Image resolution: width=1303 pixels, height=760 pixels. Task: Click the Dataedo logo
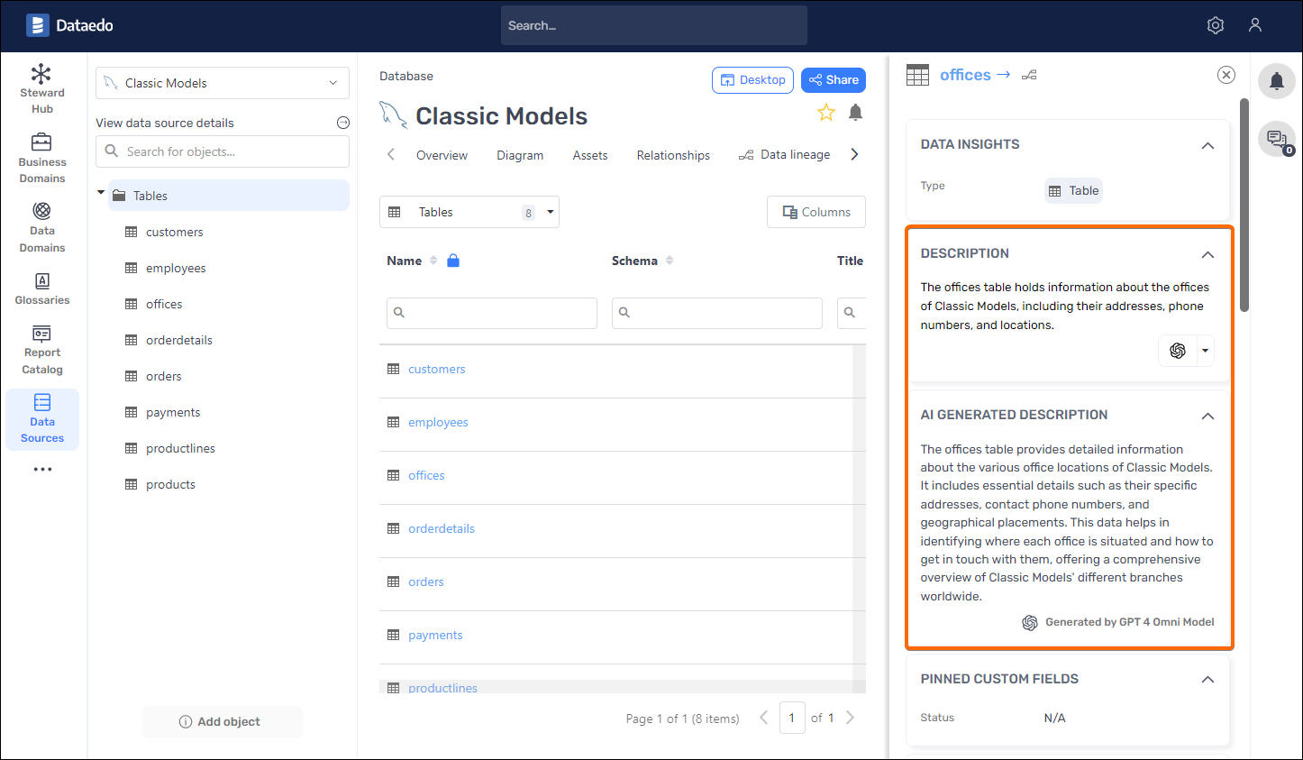pyautogui.click(x=69, y=25)
